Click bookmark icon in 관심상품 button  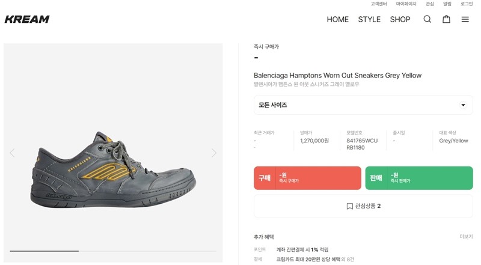349,206
